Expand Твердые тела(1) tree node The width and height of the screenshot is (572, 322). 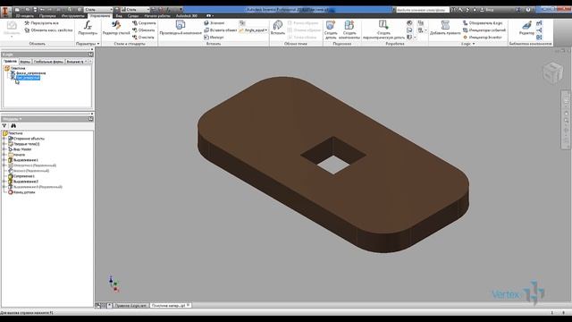tap(4, 144)
